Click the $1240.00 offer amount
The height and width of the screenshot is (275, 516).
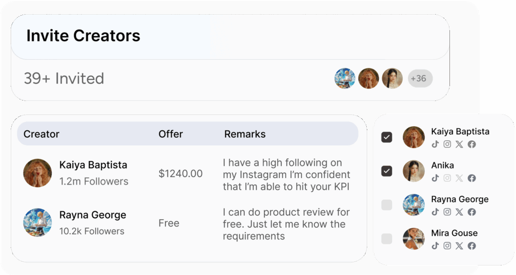pyautogui.click(x=180, y=173)
